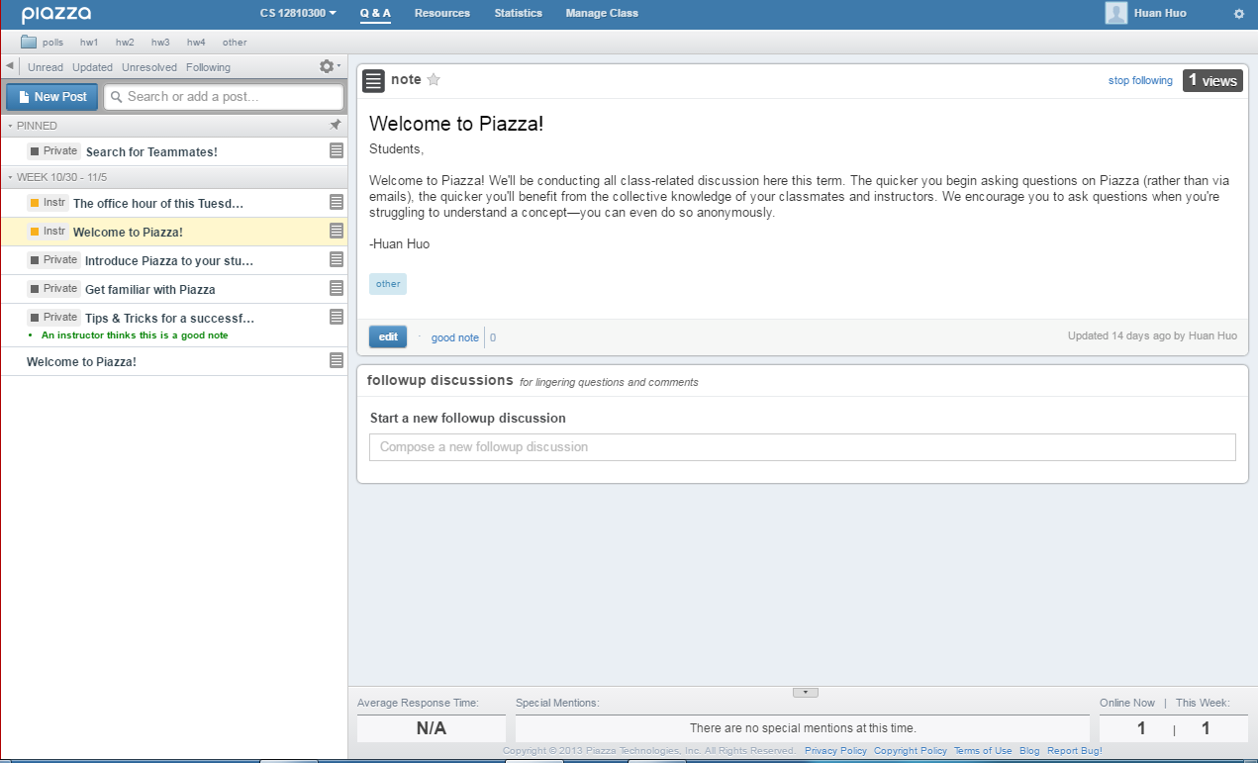Open Terms of Use link
The height and width of the screenshot is (763, 1258).
coord(983,751)
